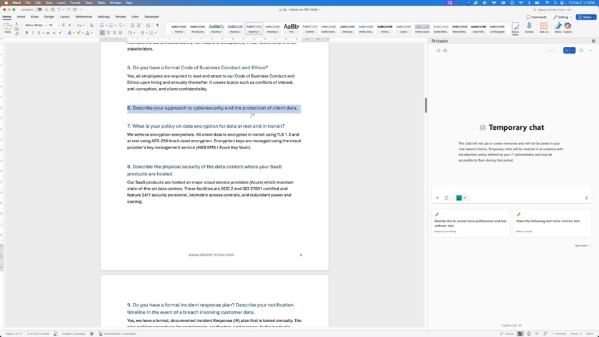Open the Share dropdown button
The width and height of the screenshot is (599, 337).
point(587,17)
